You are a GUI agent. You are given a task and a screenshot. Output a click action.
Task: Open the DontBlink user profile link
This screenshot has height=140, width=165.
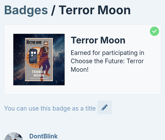[x=44, y=136]
